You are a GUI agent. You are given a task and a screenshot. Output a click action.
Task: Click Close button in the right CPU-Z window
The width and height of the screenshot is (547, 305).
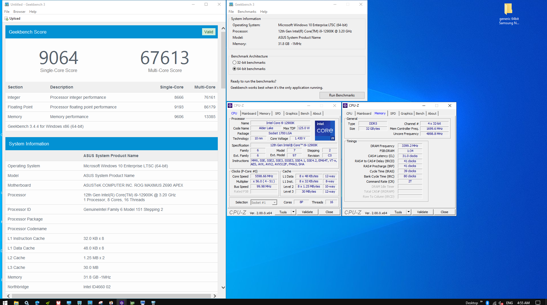444,212
